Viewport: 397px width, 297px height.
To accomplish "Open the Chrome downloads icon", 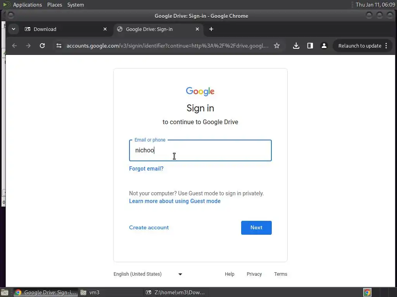I will 296,46.
